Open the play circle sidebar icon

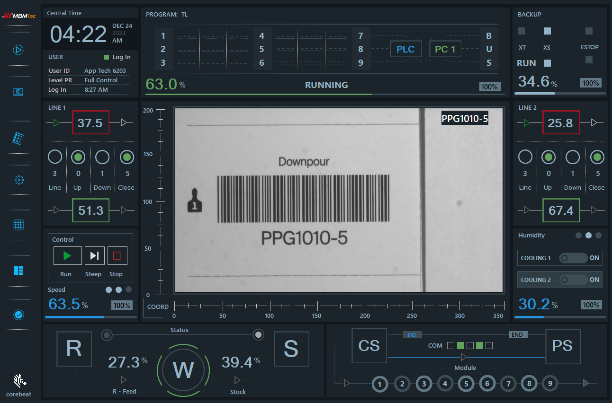click(18, 49)
